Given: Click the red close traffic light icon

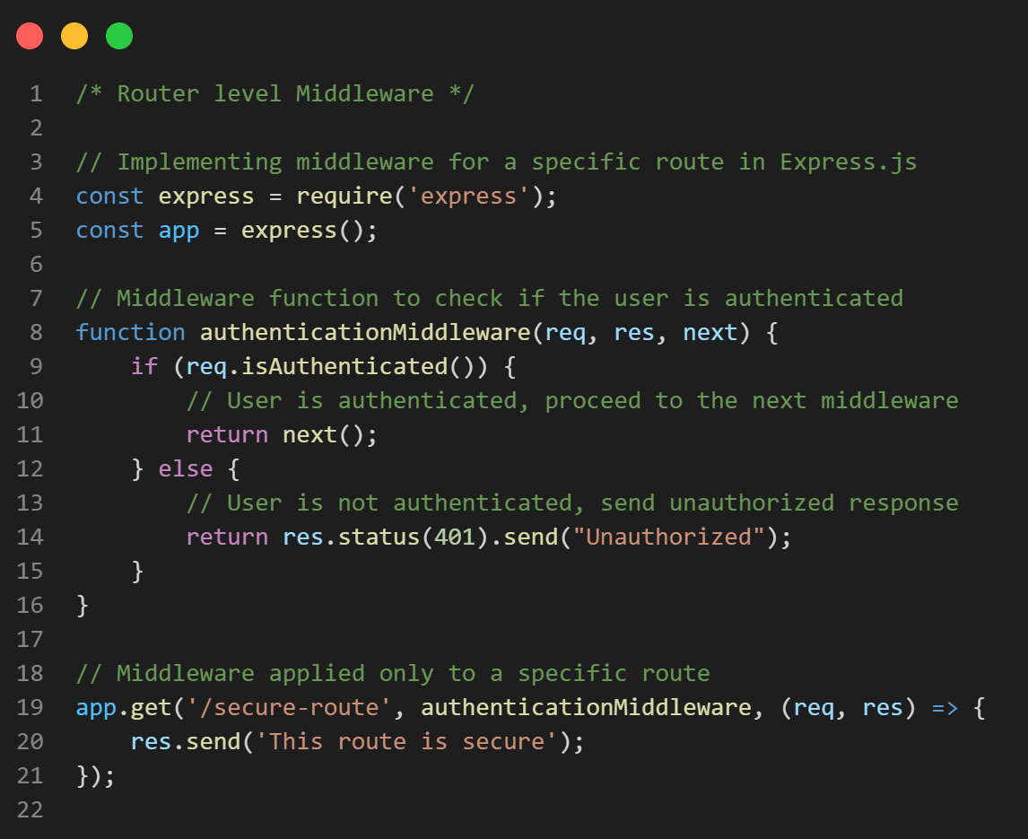Looking at the screenshot, I should coord(30,35).
